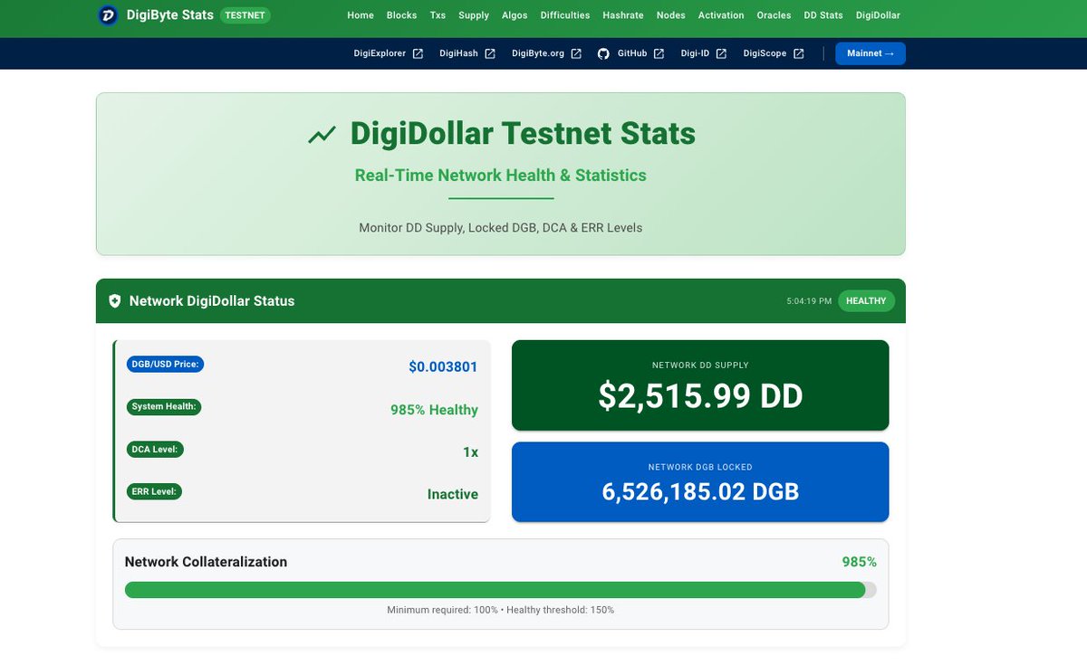Click the external-link icon beside DigiScope

pos(799,53)
